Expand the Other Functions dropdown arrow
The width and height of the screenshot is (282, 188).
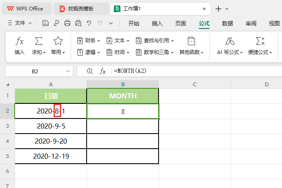tap(202, 52)
